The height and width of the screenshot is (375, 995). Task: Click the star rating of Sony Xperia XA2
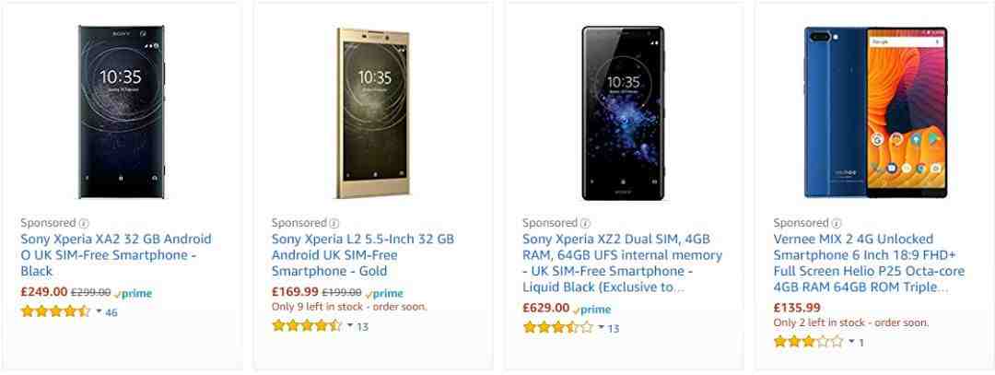56,311
